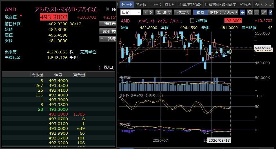Zoom out of the chart
Viewport: 276px width, 149px height.
[x=257, y=12]
